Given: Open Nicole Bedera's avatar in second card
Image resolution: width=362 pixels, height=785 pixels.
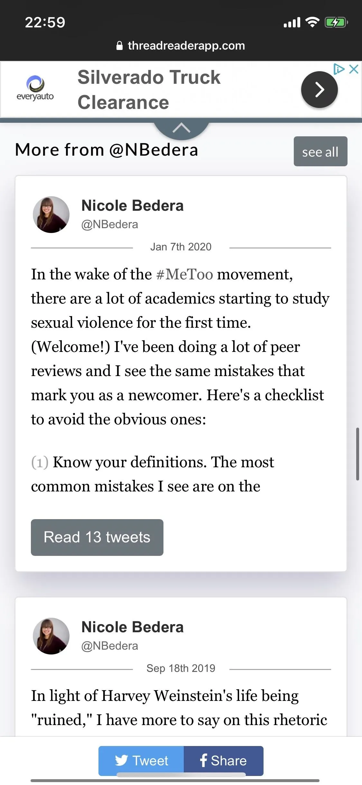Looking at the screenshot, I should pos(51,636).
